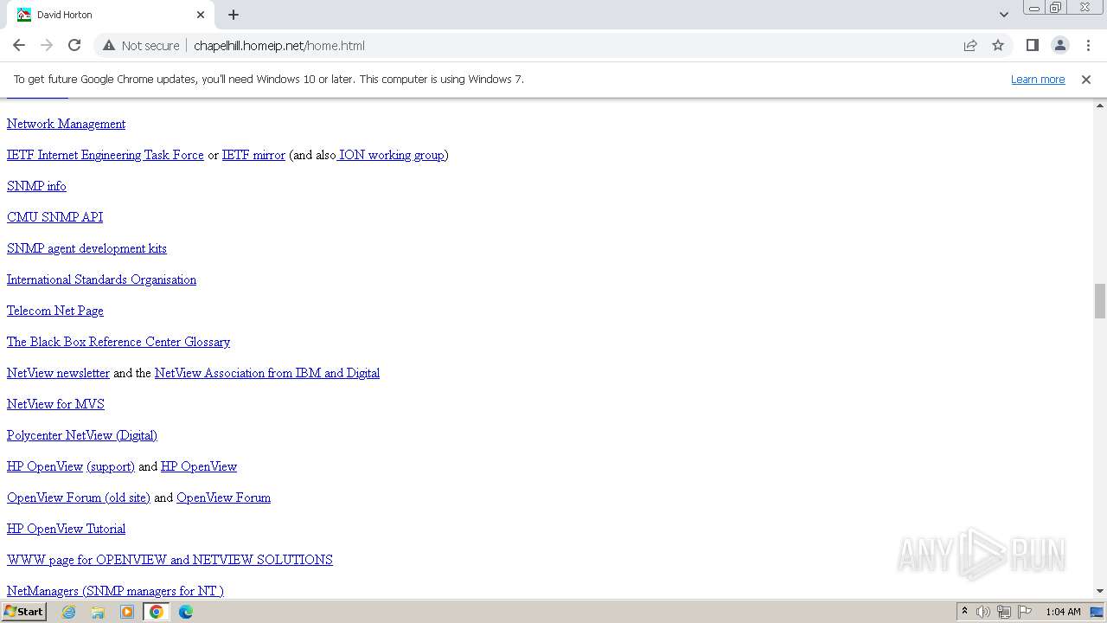Image resolution: width=1107 pixels, height=623 pixels.
Task: Open the ION working group link
Action: click(x=392, y=155)
